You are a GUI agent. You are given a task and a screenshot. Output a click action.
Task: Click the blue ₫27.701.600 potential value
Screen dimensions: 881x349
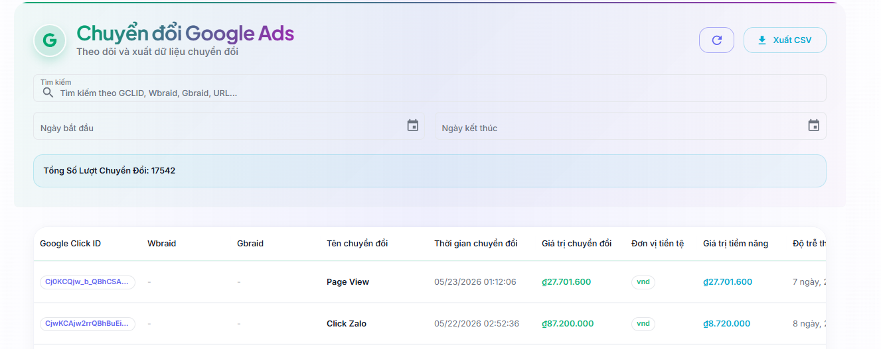click(x=728, y=282)
